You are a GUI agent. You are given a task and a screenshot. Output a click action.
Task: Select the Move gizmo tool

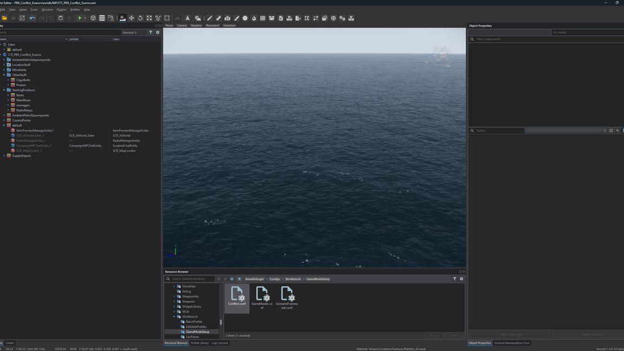(x=131, y=18)
